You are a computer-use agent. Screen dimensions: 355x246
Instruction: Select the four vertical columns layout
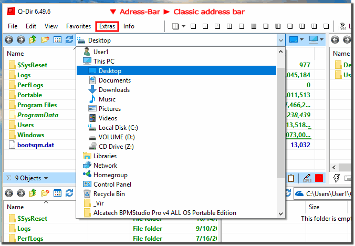(254, 26)
